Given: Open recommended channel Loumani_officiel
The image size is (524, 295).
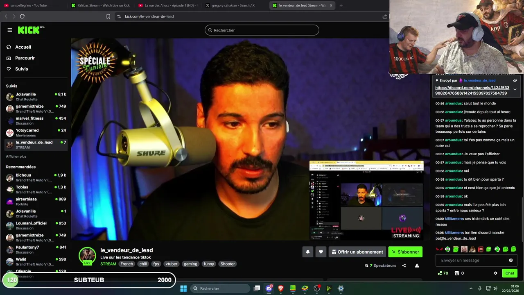Looking at the screenshot, I should tap(36, 225).
